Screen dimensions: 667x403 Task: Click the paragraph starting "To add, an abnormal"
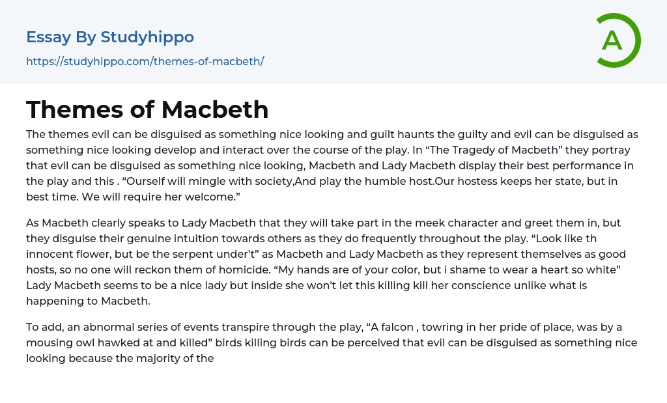click(332, 342)
